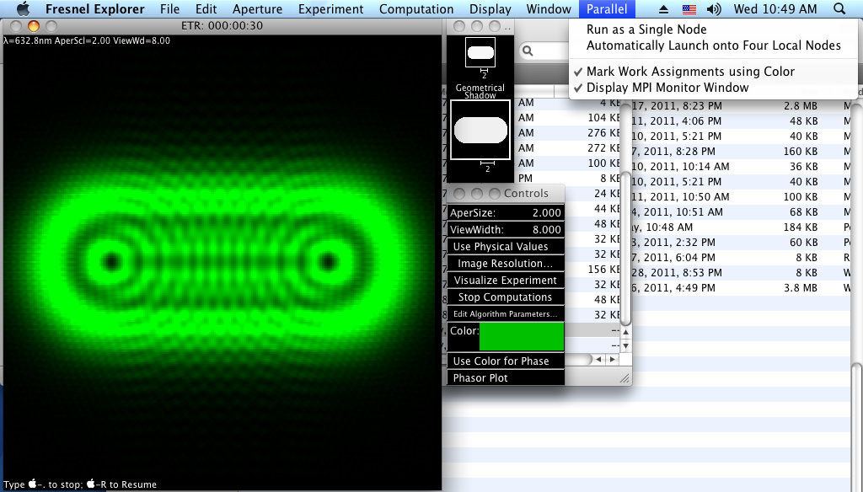The height and width of the screenshot is (492, 863).
Task: Open the Computation menu
Action: 416,9
